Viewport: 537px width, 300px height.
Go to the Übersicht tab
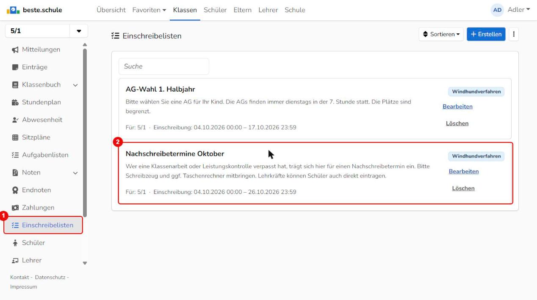[x=111, y=10]
